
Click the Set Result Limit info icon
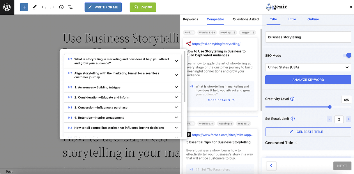click(x=293, y=119)
